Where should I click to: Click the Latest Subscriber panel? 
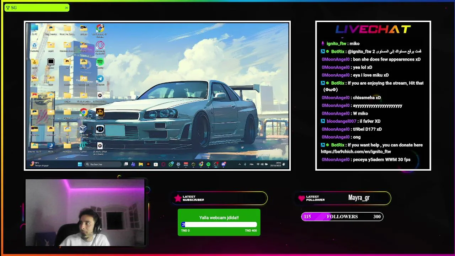click(x=220, y=198)
